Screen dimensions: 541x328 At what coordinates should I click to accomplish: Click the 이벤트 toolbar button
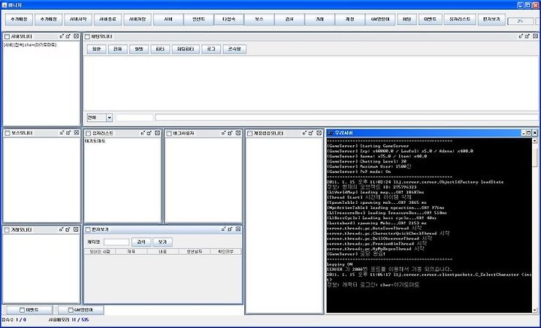[430, 20]
